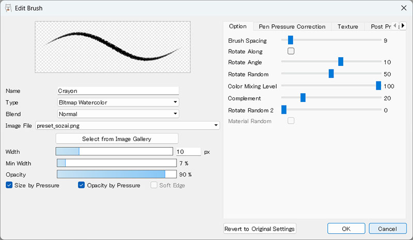
Task: Toggle the Size by Pressure checkbox
Action: point(9,185)
